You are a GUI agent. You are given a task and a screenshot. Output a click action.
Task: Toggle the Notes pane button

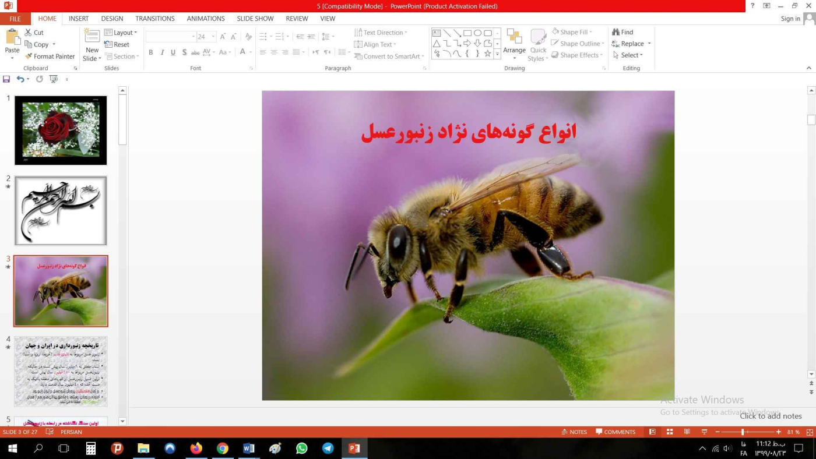coord(574,432)
